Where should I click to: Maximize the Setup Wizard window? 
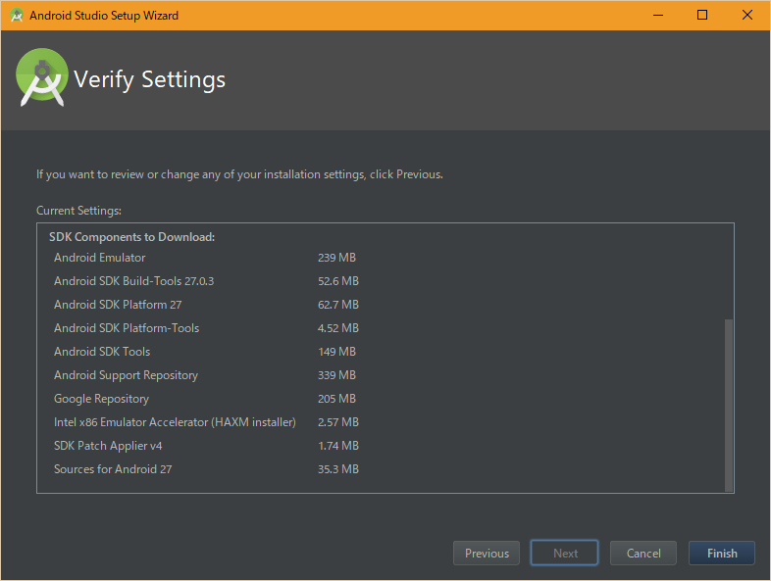[702, 16]
